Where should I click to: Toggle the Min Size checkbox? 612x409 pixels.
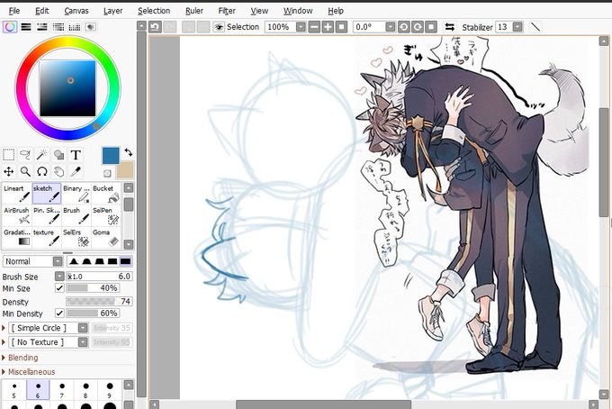coord(59,288)
